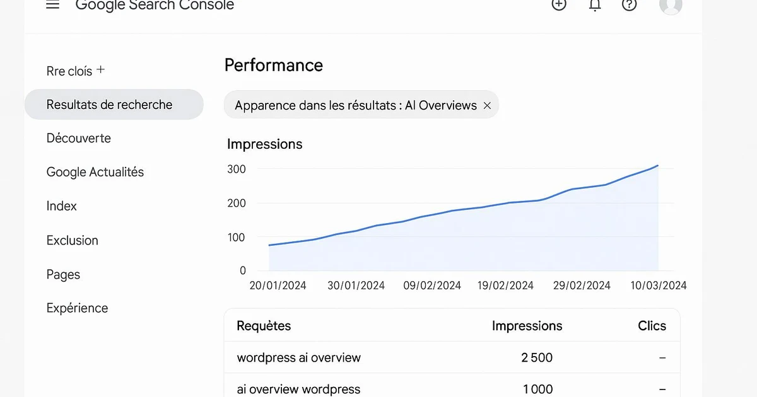
Task: Open the Expérience section
Action: click(x=78, y=308)
